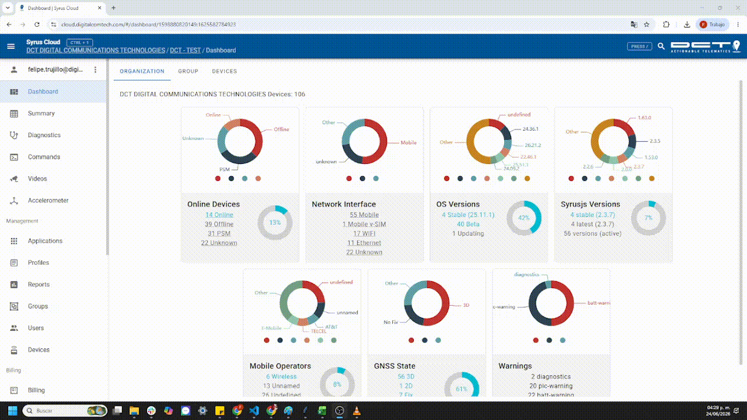Open Reports via the bar chart icon
The image size is (747, 420).
15,285
